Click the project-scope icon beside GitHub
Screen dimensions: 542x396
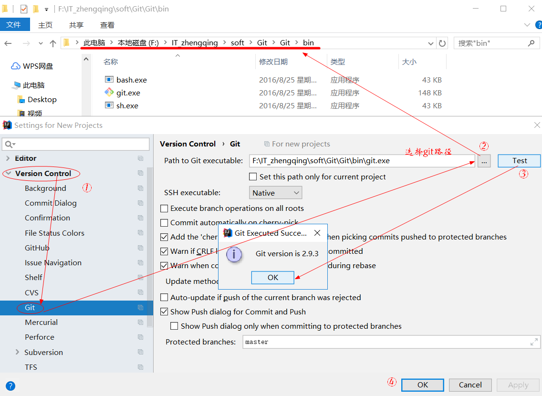tap(141, 248)
